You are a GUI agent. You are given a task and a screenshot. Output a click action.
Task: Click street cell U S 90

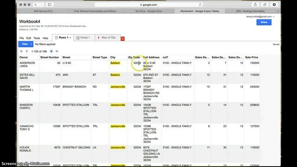point(67,63)
